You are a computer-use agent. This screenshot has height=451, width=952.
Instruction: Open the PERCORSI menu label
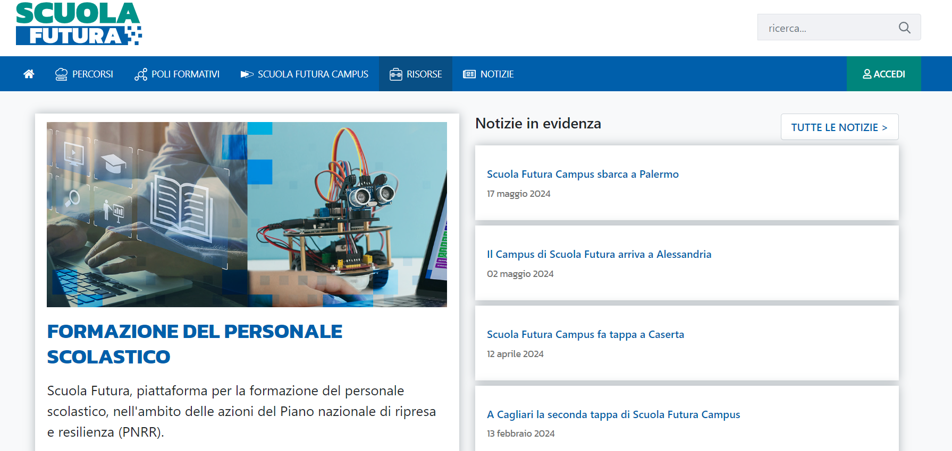92,74
